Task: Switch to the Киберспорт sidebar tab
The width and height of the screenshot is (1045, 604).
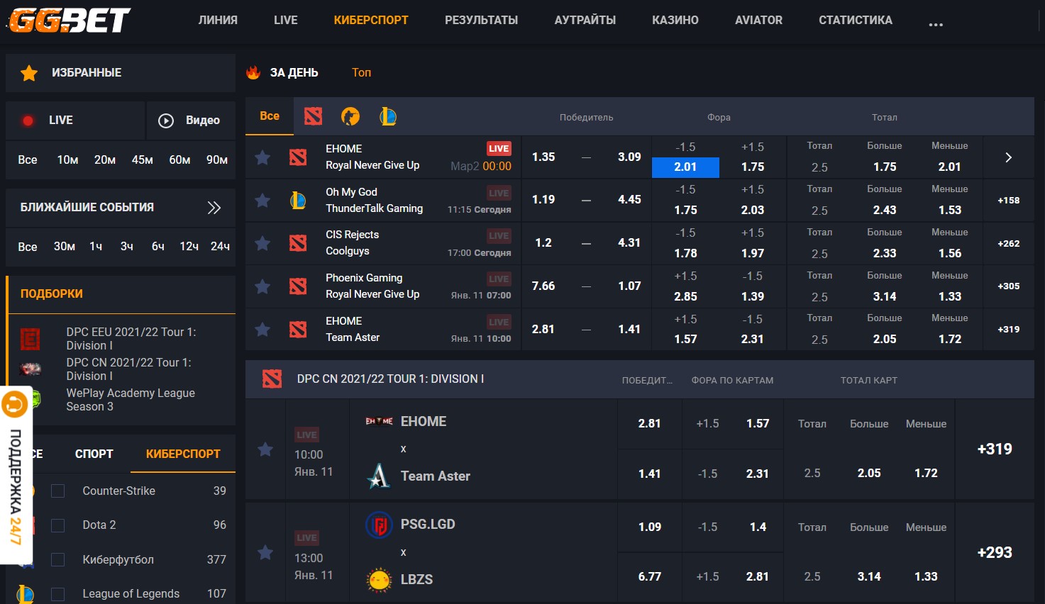Action: click(183, 454)
